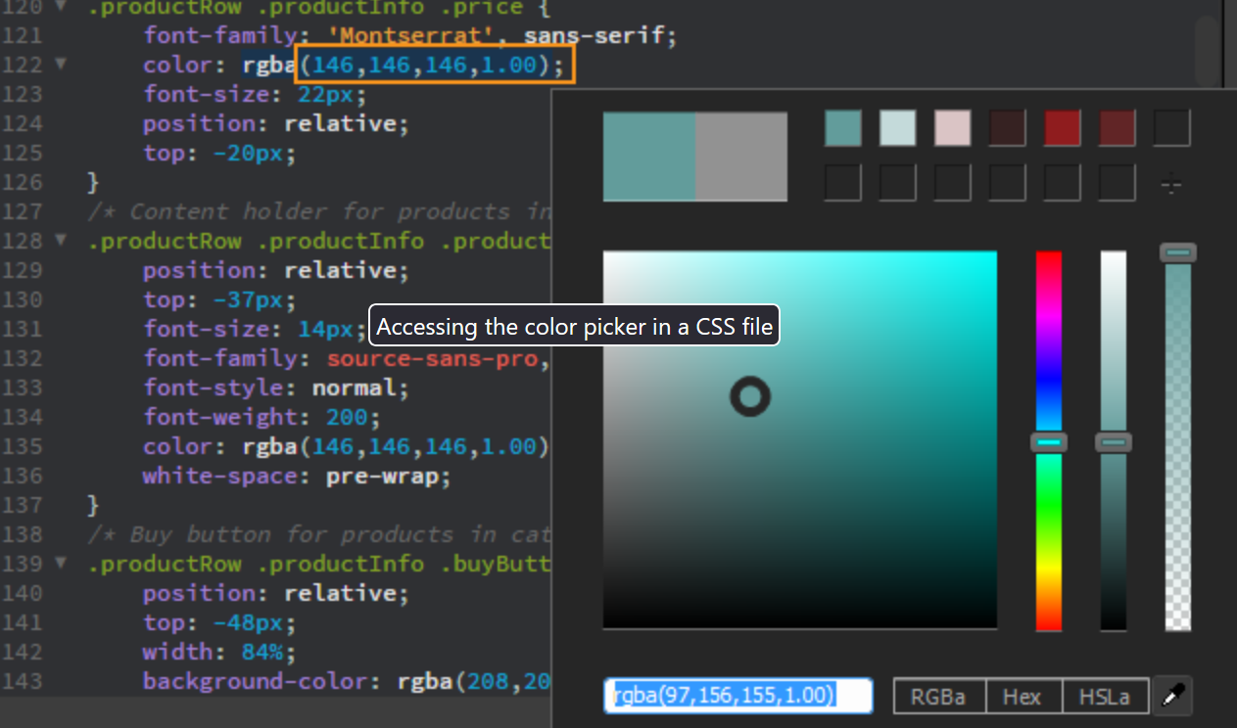Collapse the fold arrow on line 122
This screenshot has height=728, width=1237.
click(x=61, y=65)
